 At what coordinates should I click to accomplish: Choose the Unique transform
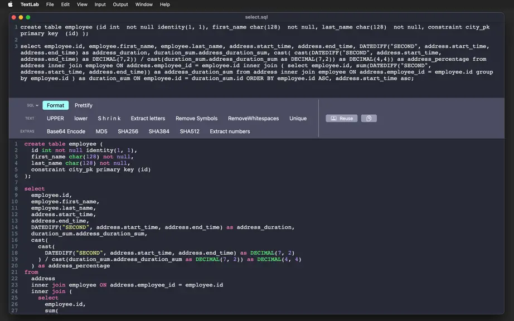(298, 118)
